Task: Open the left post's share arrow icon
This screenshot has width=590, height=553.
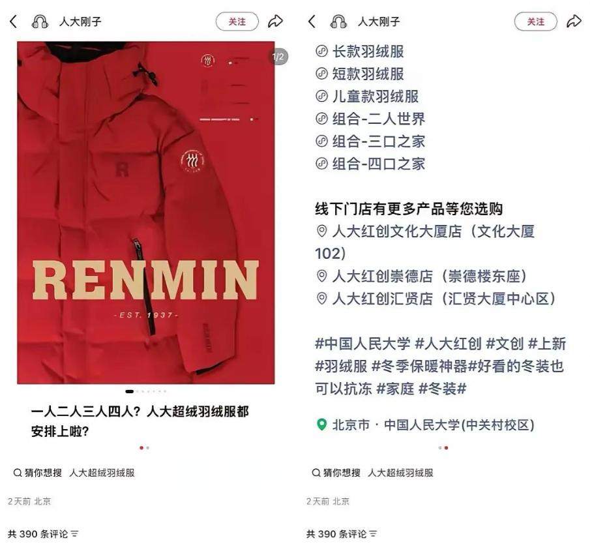Action: point(275,22)
